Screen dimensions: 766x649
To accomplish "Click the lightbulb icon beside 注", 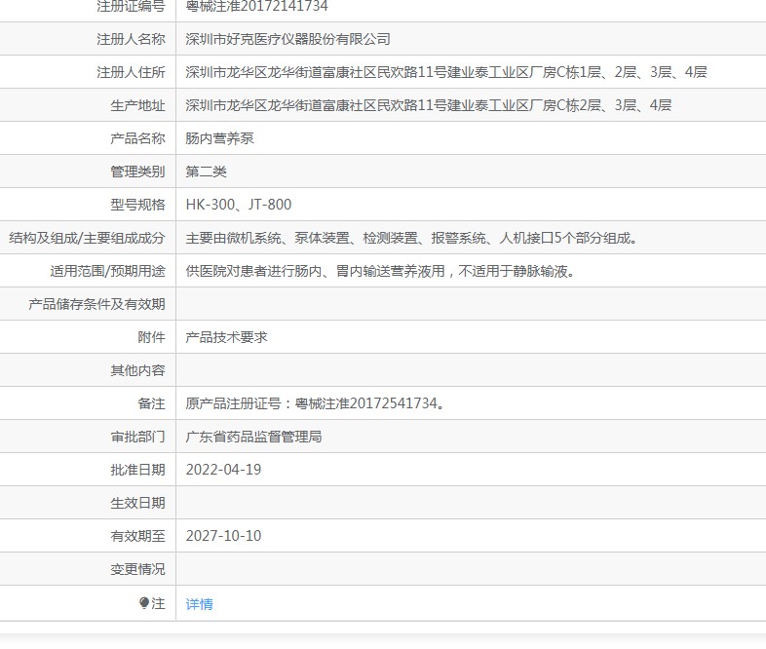I will click(x=143, y=603).
